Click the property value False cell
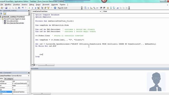Viewport: 169px width, 95px height. (x=19, y=85)
